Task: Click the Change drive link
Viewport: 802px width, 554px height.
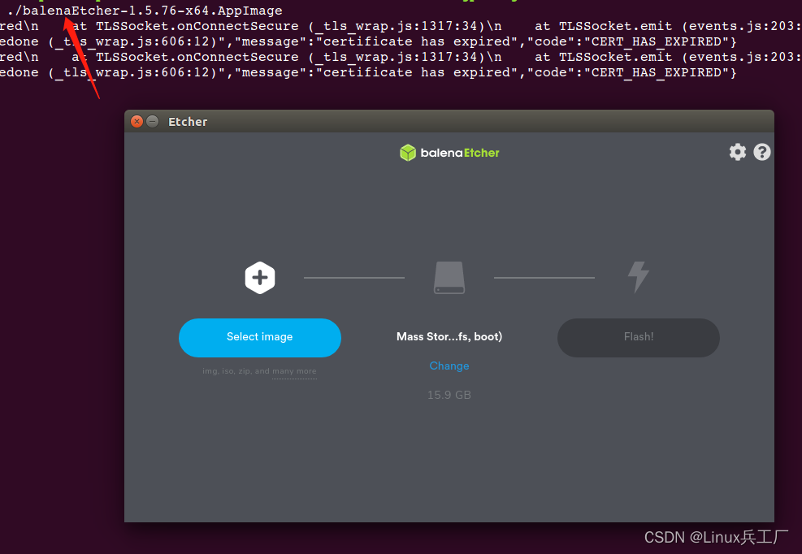Action: pos(449,366)
